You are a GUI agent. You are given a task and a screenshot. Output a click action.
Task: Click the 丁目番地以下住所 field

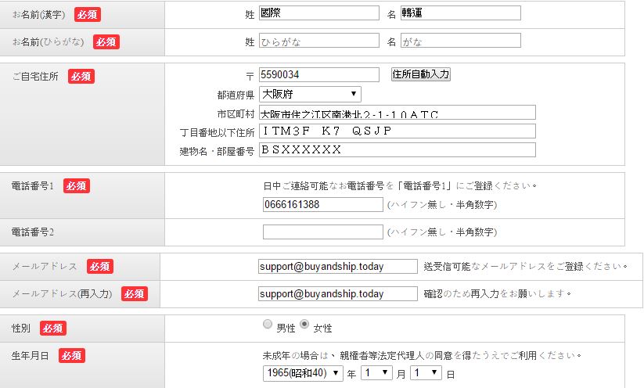point(397,131)
